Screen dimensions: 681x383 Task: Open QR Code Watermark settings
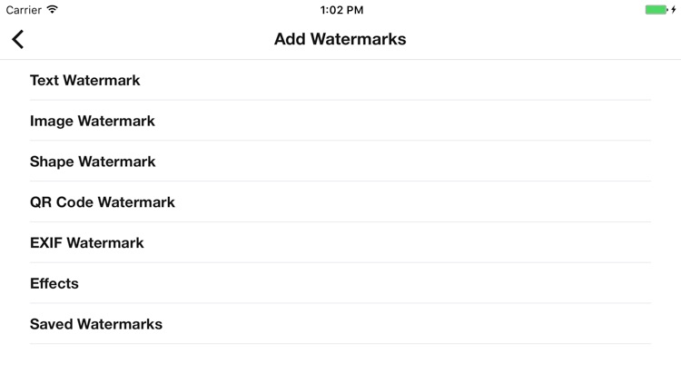[x=103, y=202]
